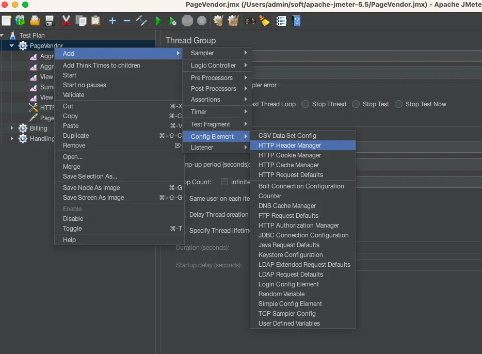Click the Help question mark icon
Viewport: 482px width, 354px height.
[x=296, y=21]
